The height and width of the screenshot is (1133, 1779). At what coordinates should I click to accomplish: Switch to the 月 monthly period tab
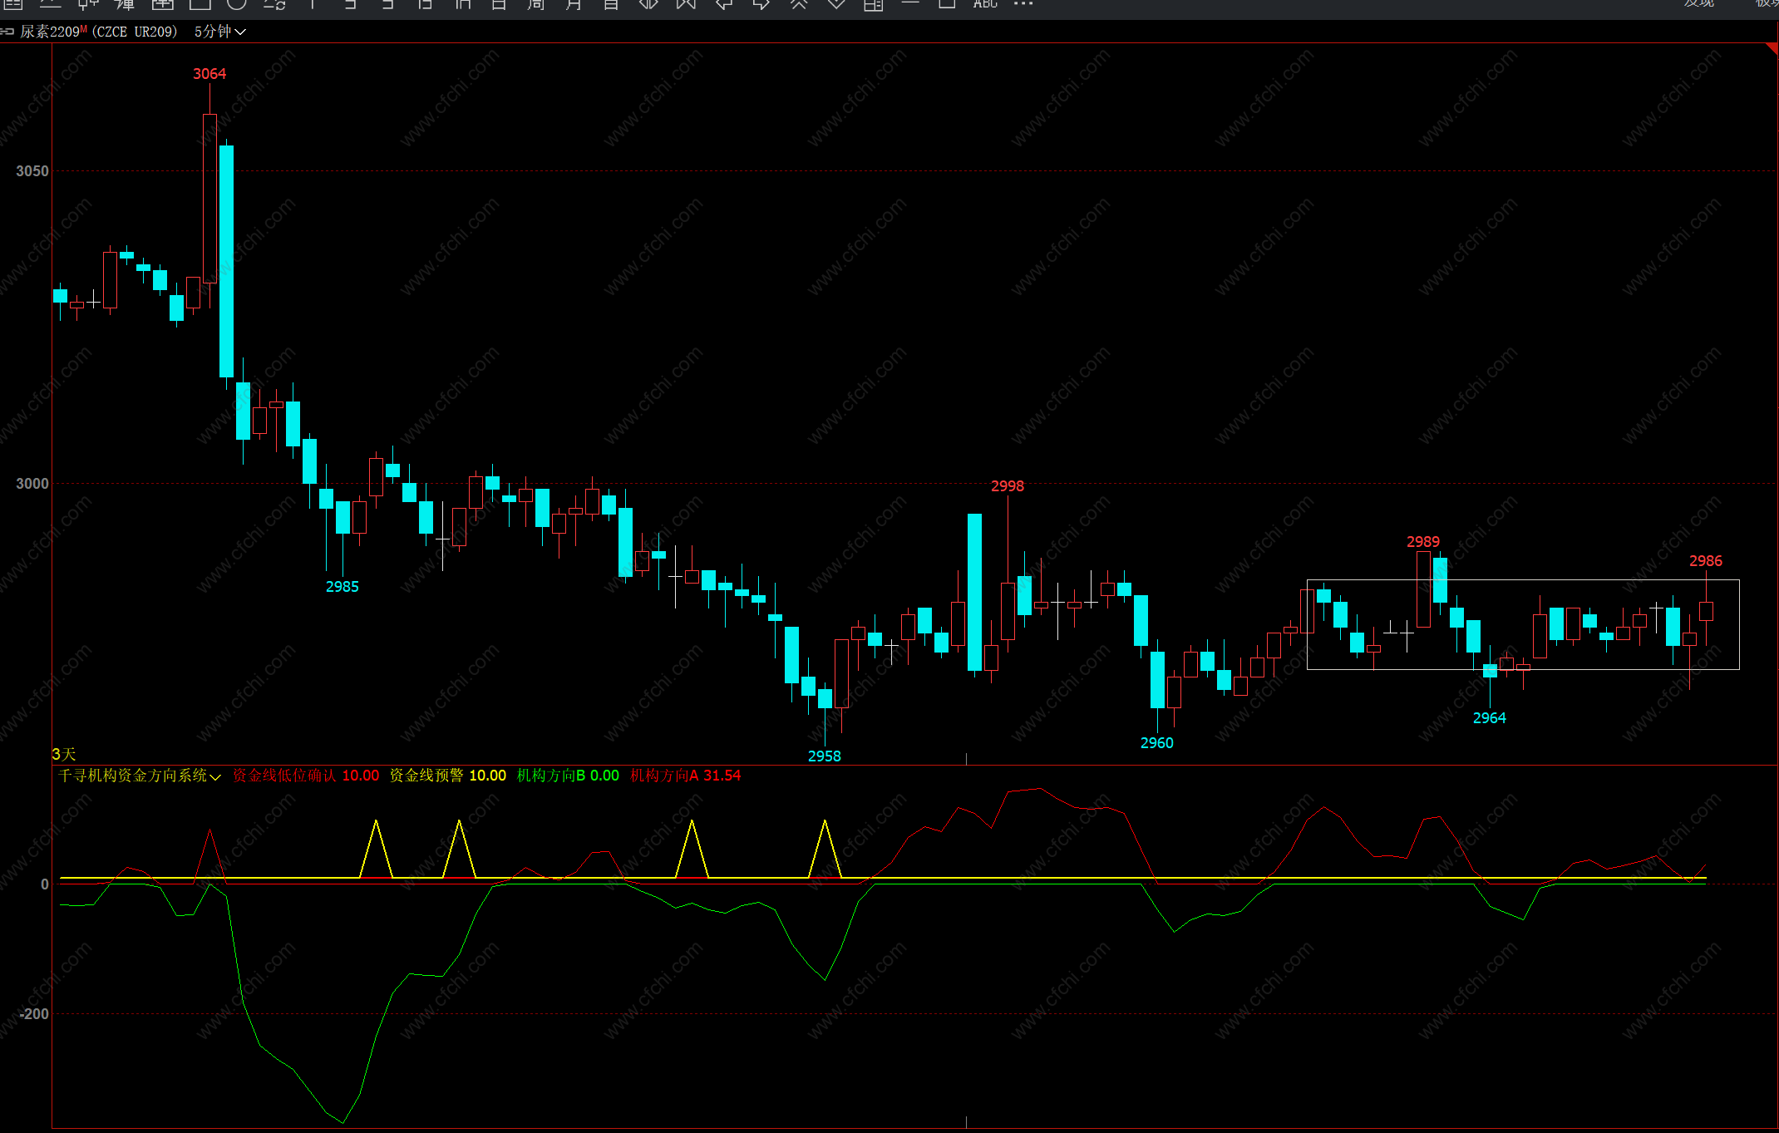[574, 4]
